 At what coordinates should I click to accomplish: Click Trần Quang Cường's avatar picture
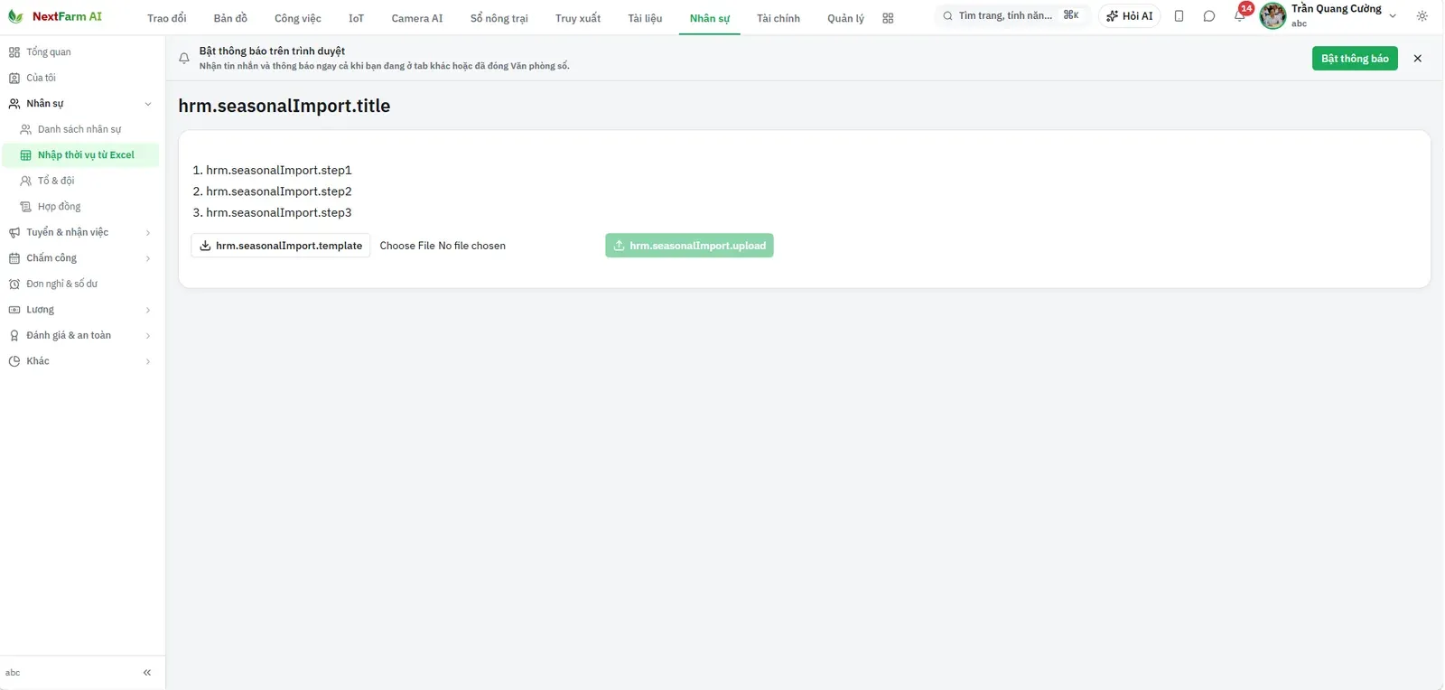click(1273, 16)
